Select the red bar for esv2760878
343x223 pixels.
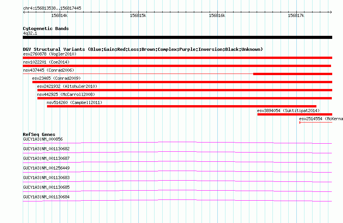(x=177, y=58)
